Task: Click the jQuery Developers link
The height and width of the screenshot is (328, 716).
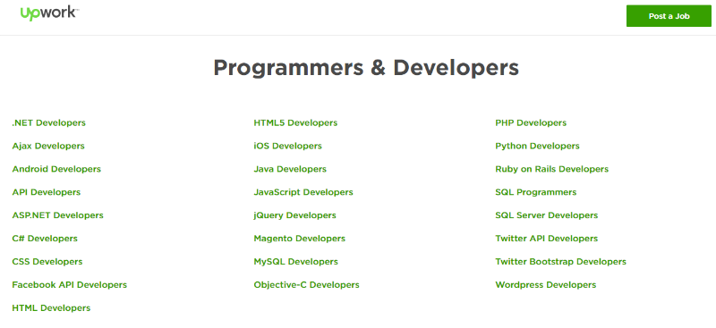Action: click(295, 215)
